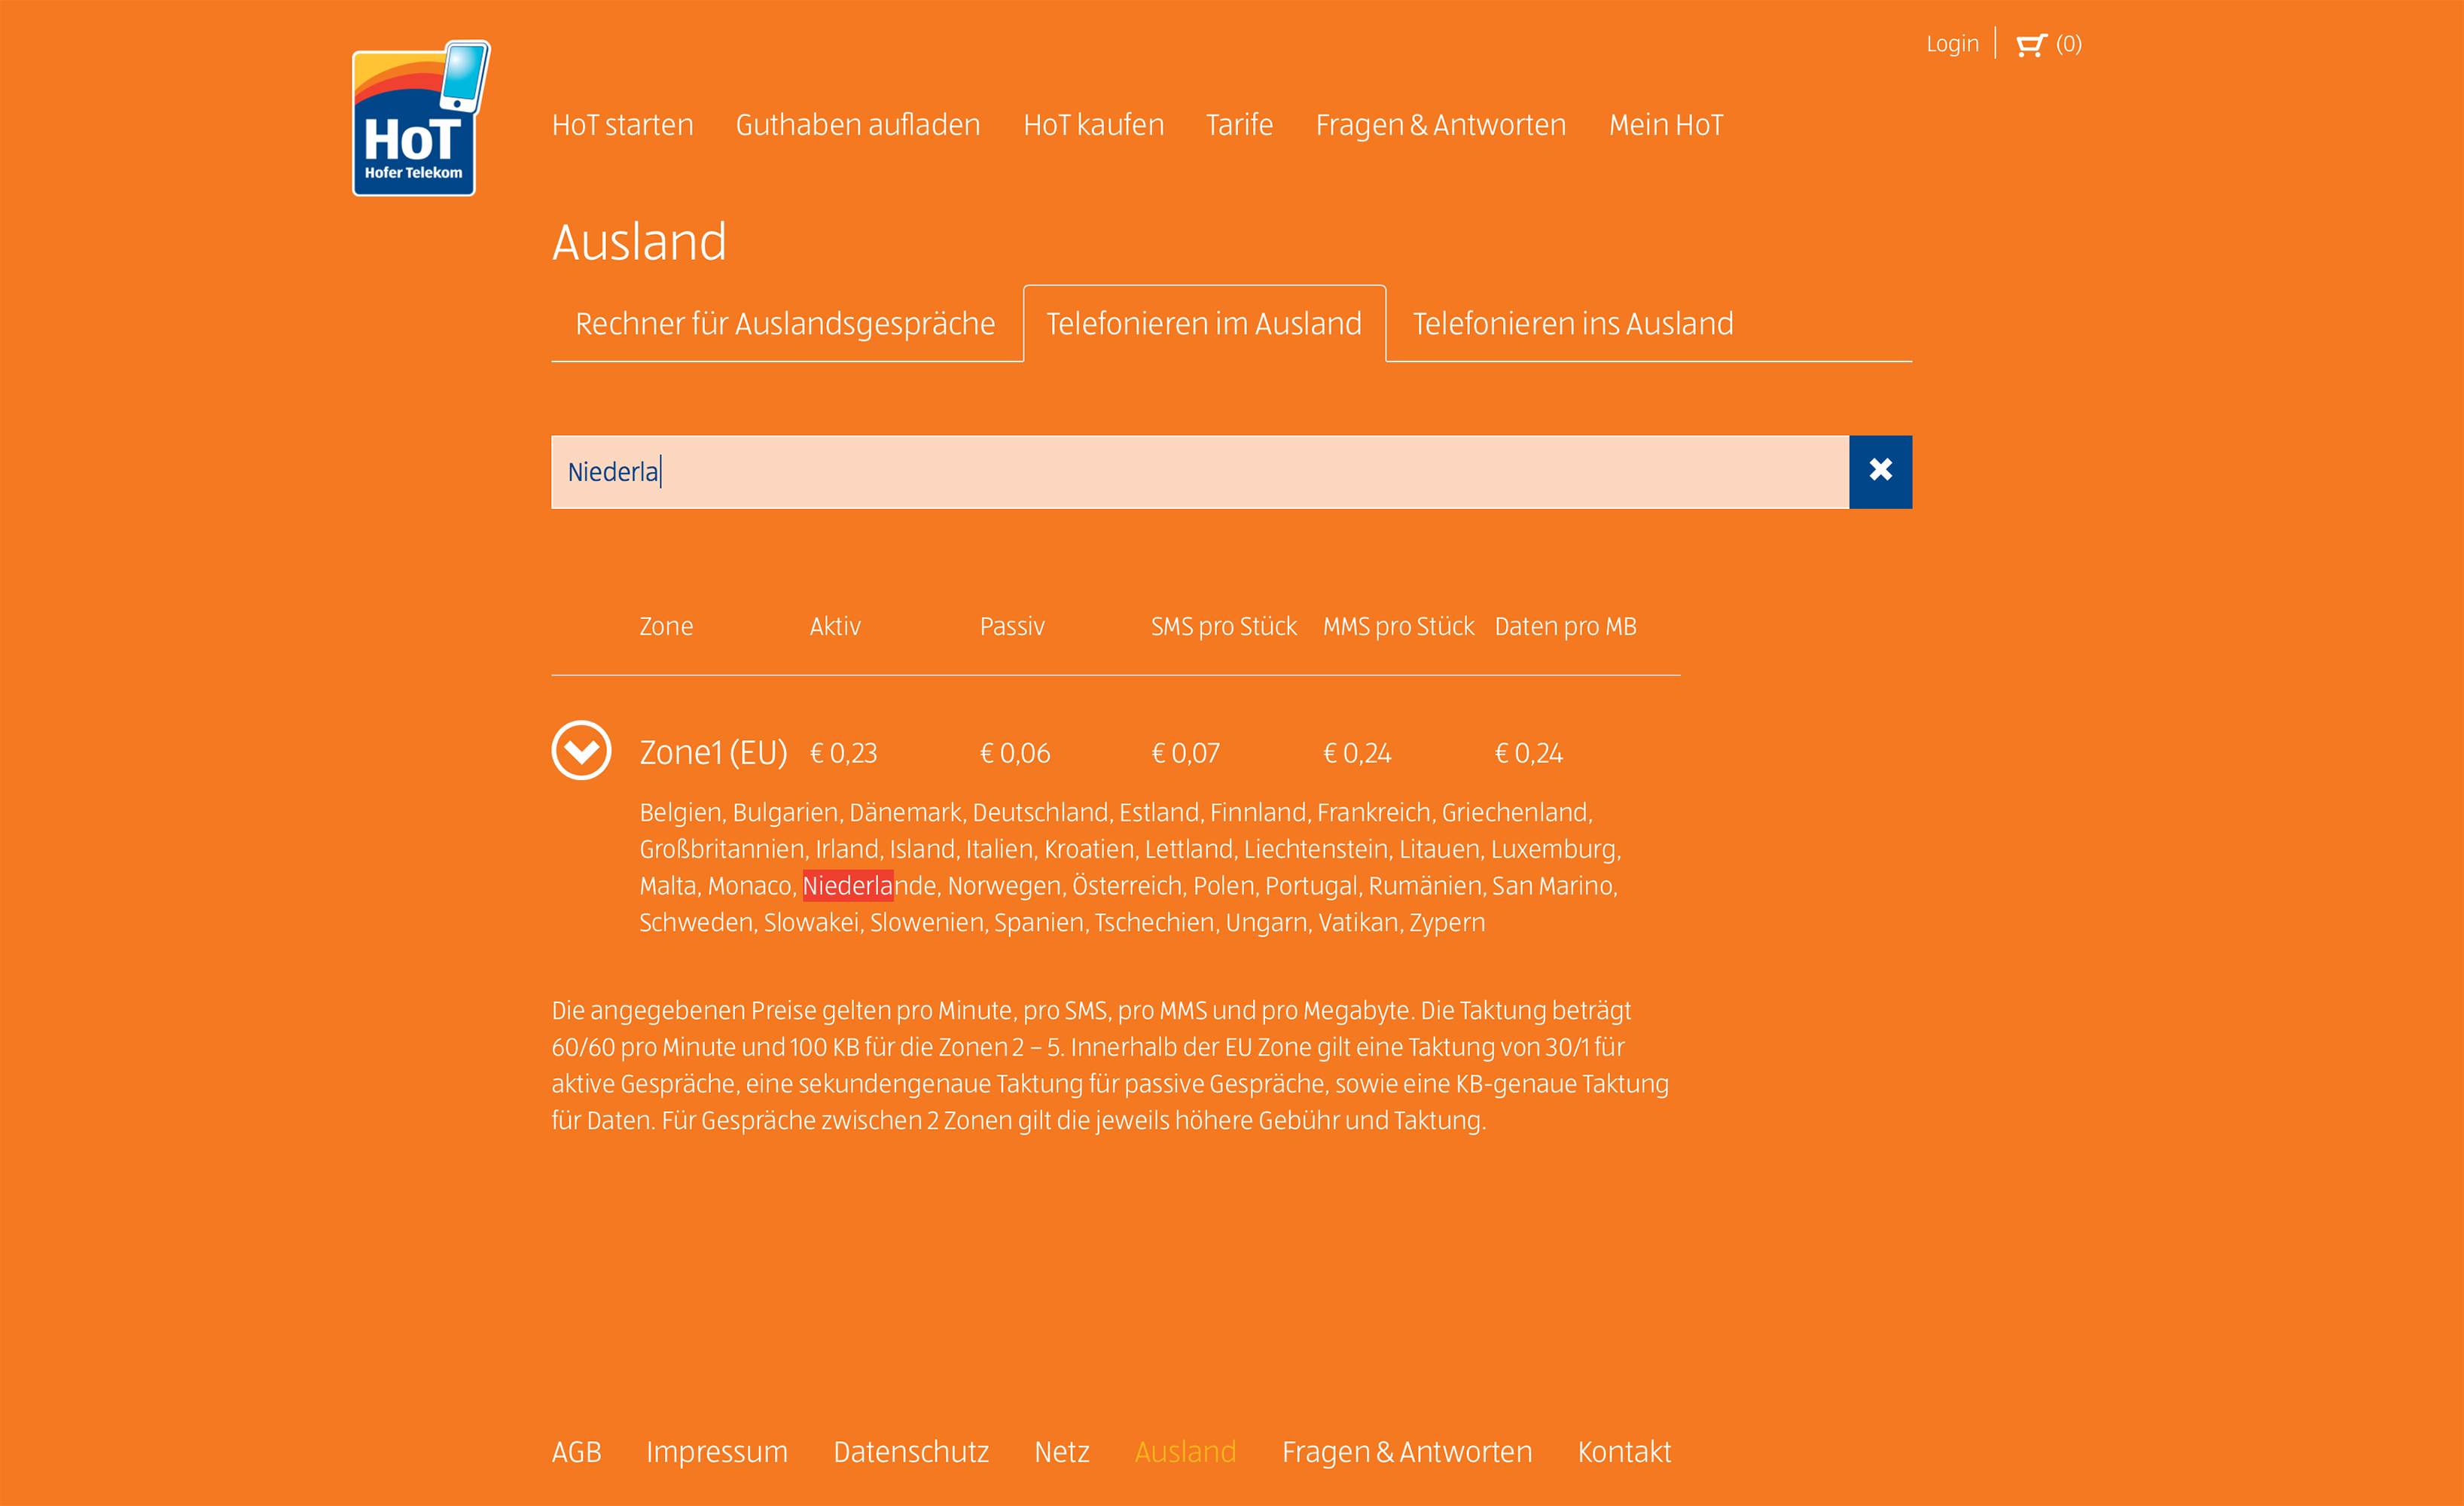Open Fragen & Antworten in the top navigation
This screenshot has height=1506, width=2464.
point(1440,124)
